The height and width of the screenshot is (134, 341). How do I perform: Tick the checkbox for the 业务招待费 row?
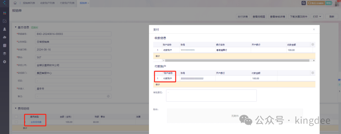click(16, 122)
